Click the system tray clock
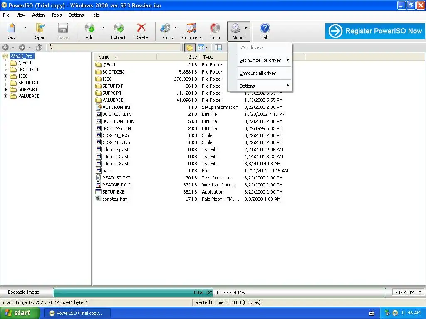This screenshot has height=319, width=426. coord(411,313)
